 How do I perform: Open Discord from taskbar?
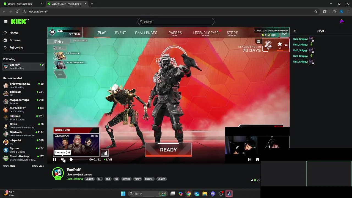tap(213, 194)
